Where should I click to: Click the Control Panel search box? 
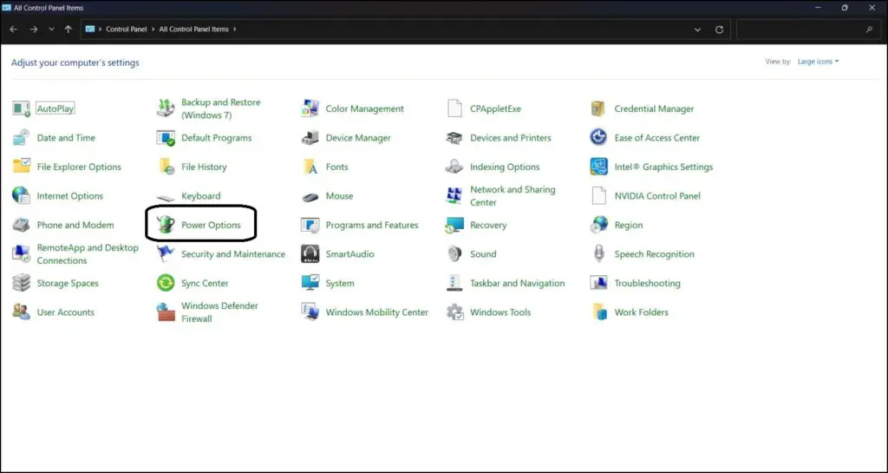(x=806, y=30)
